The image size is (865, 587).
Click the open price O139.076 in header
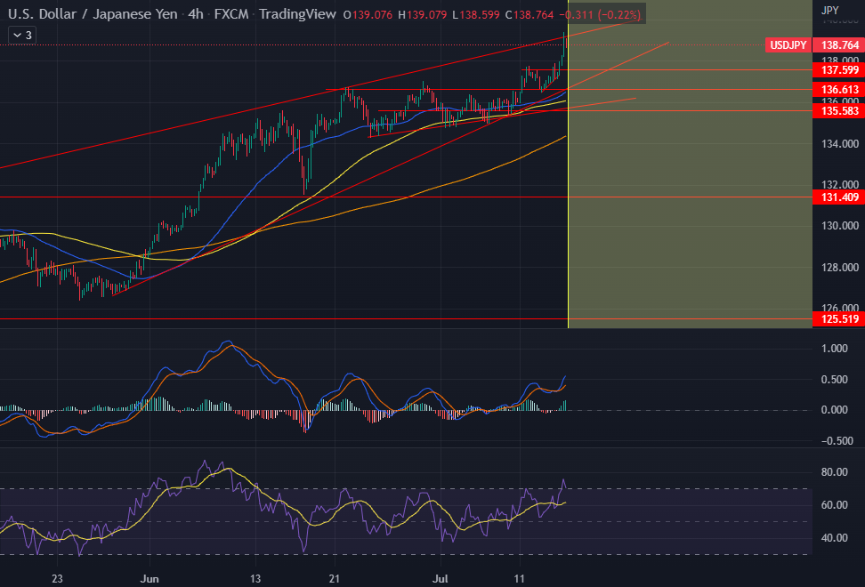[x=368, y=15]
